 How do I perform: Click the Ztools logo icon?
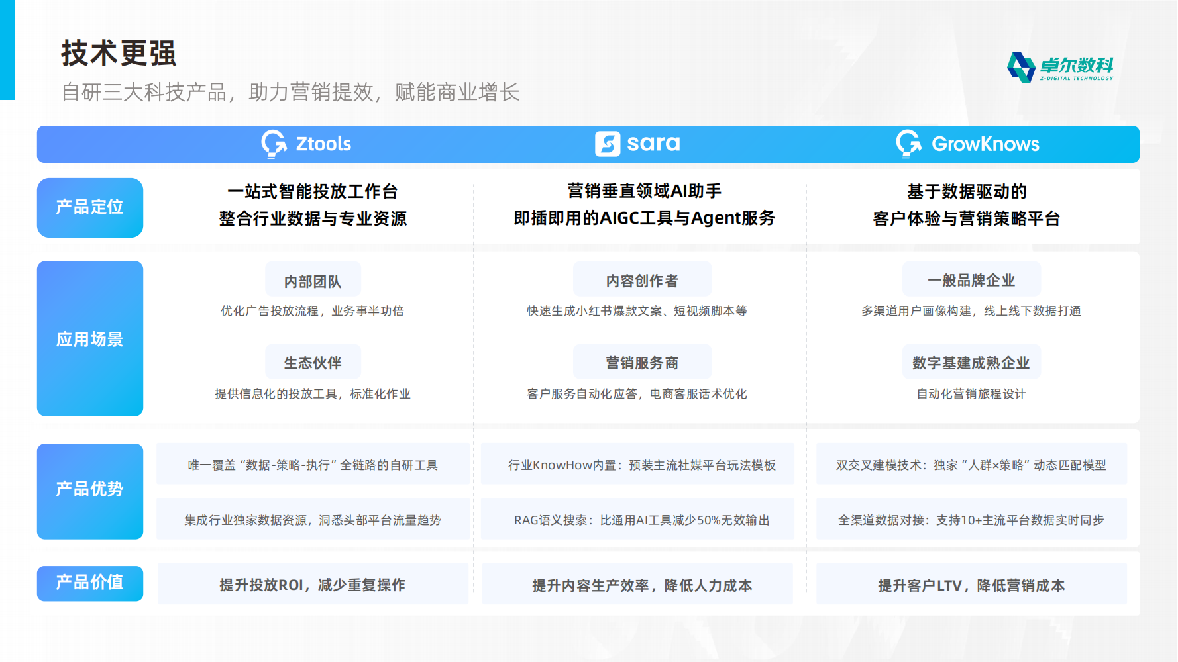tap(274, 144)
